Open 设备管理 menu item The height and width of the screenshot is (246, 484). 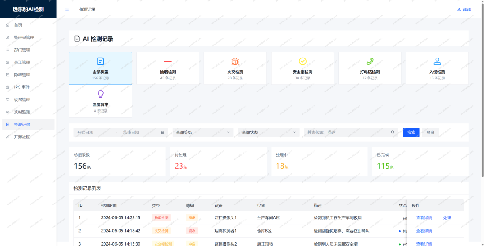click(28, 100)
